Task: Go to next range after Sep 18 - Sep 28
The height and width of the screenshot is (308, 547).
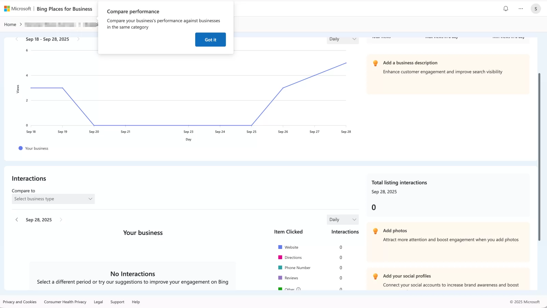Action: (x=78, y=39)
